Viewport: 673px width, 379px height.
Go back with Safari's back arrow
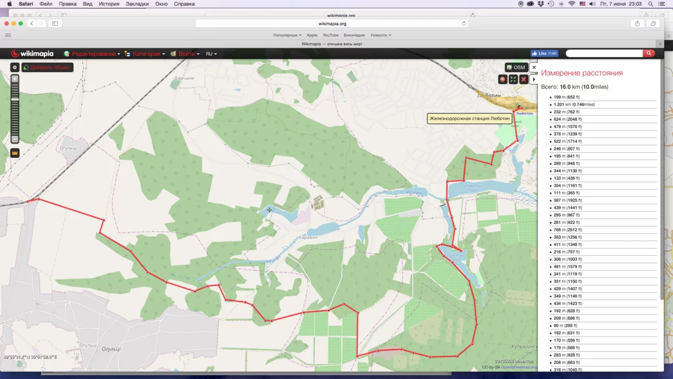[32, 24]
